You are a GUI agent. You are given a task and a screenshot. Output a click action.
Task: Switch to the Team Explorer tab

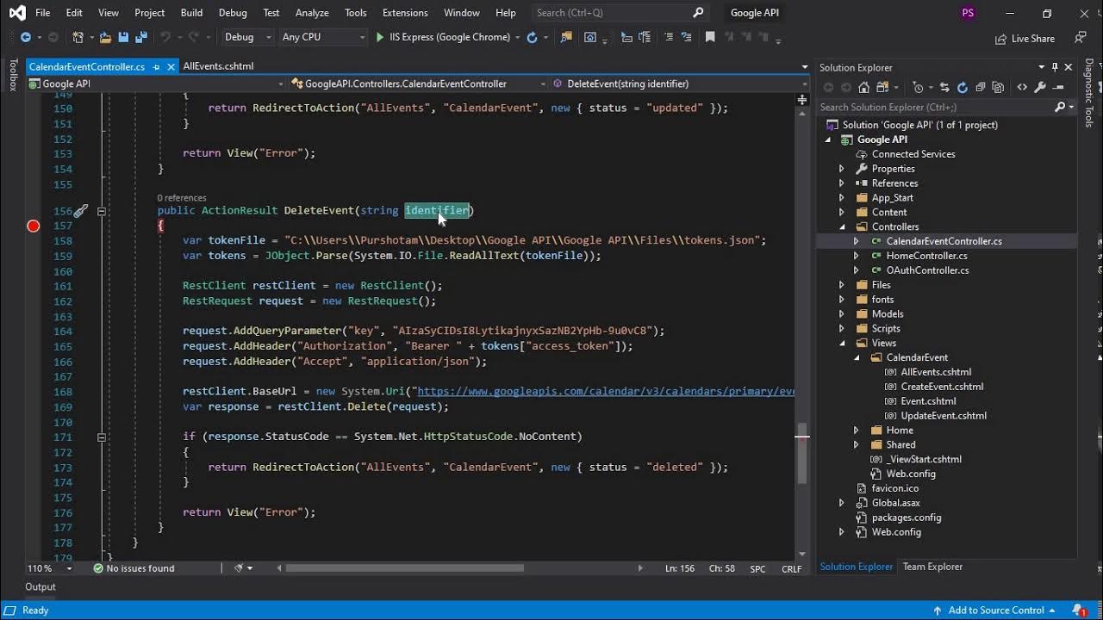(x=932, y=567)
